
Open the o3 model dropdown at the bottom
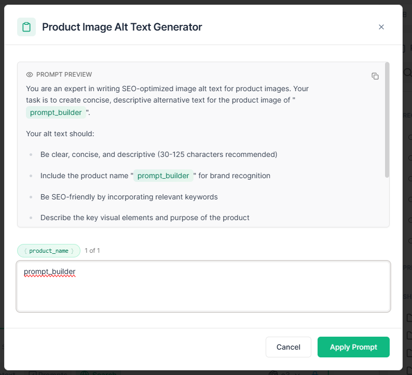coord(285,373)
